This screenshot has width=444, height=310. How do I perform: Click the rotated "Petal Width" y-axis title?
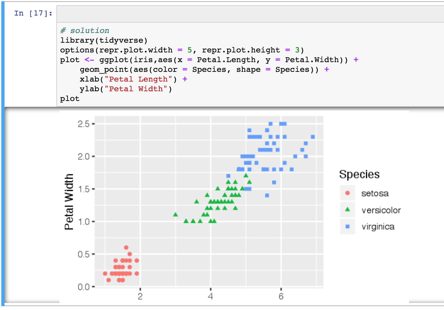pyautogui.click(x=69, y=202)
